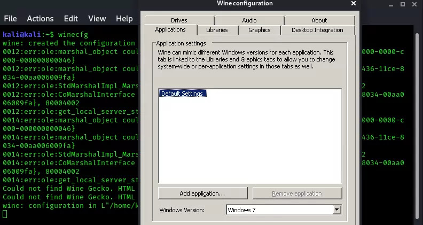Close the Wine configuration dialog
The width and height of the screenshot is (423, 225).
pyautogui.click(x=354, y=4)
